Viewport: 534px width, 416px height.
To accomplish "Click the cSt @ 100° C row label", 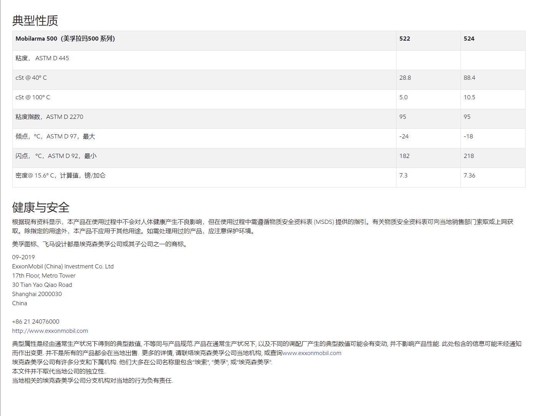I will (x=33, y=97).
